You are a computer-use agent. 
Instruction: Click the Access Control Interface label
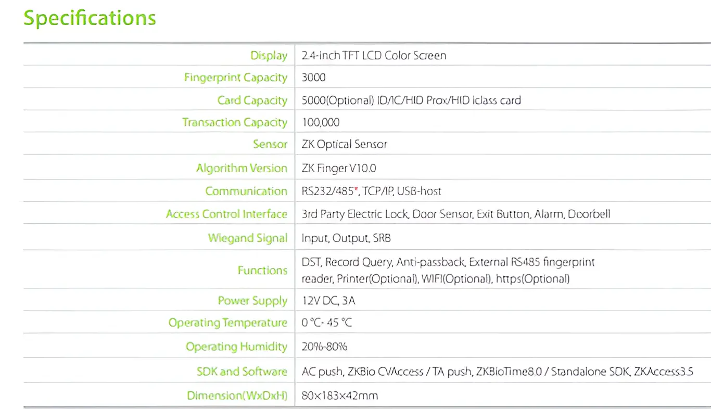click(226, 214)
